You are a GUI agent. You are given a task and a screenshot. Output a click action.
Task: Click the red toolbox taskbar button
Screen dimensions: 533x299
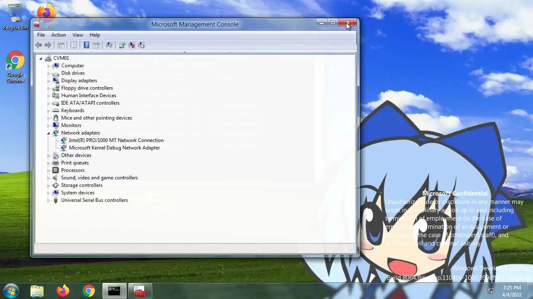click(x=139, y=291)
